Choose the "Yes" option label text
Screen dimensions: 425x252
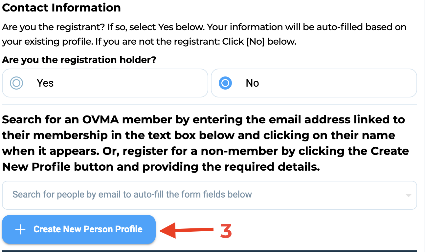tap(45, 83)
